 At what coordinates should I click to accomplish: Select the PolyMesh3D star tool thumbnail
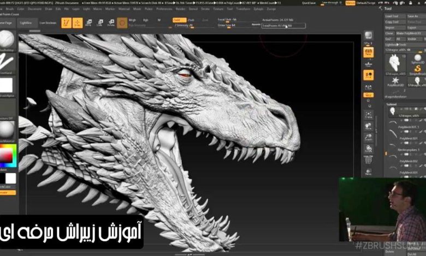point(395,81)
